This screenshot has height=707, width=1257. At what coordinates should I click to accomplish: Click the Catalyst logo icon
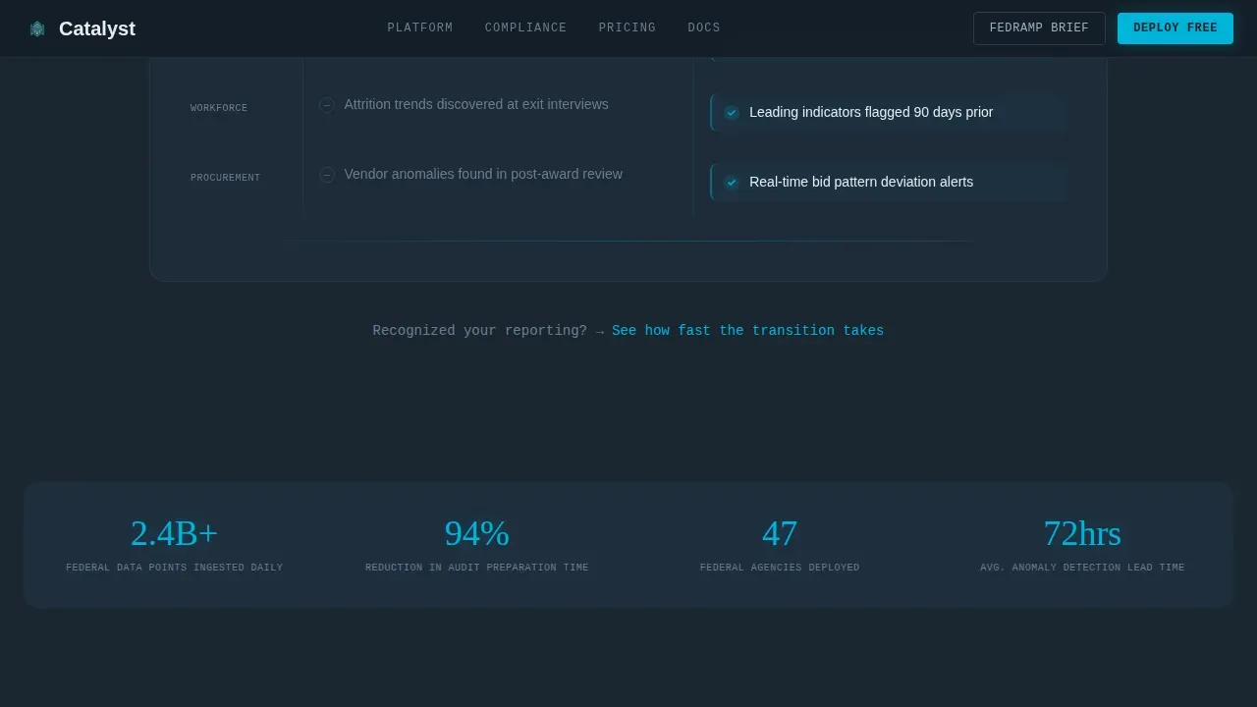click(37, 28)
